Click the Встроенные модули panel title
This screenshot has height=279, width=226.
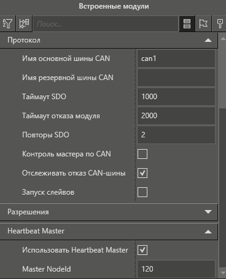coord(114,6)
